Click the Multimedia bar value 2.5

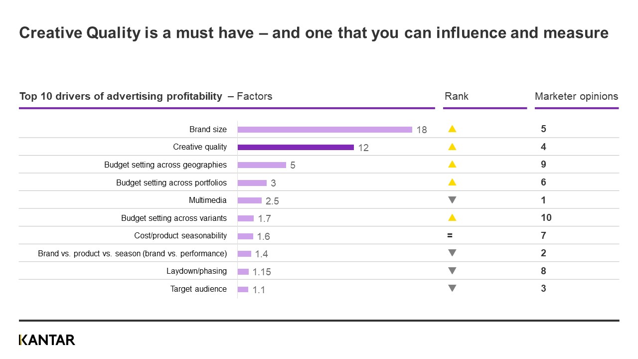tap(272, 201)
